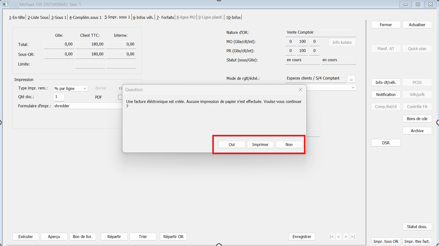Click the Enregistrer button

302,237
